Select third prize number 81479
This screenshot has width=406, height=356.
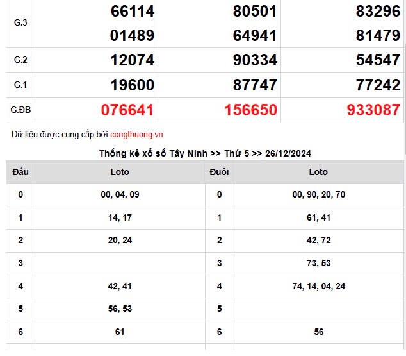[x=378, y=36]
